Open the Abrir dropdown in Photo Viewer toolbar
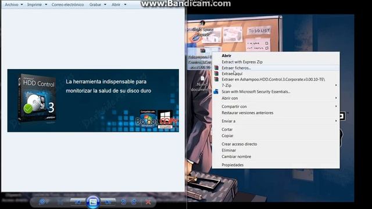372x209 pixels. 119,5
